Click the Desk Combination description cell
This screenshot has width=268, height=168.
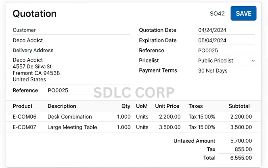coord(70,117)
